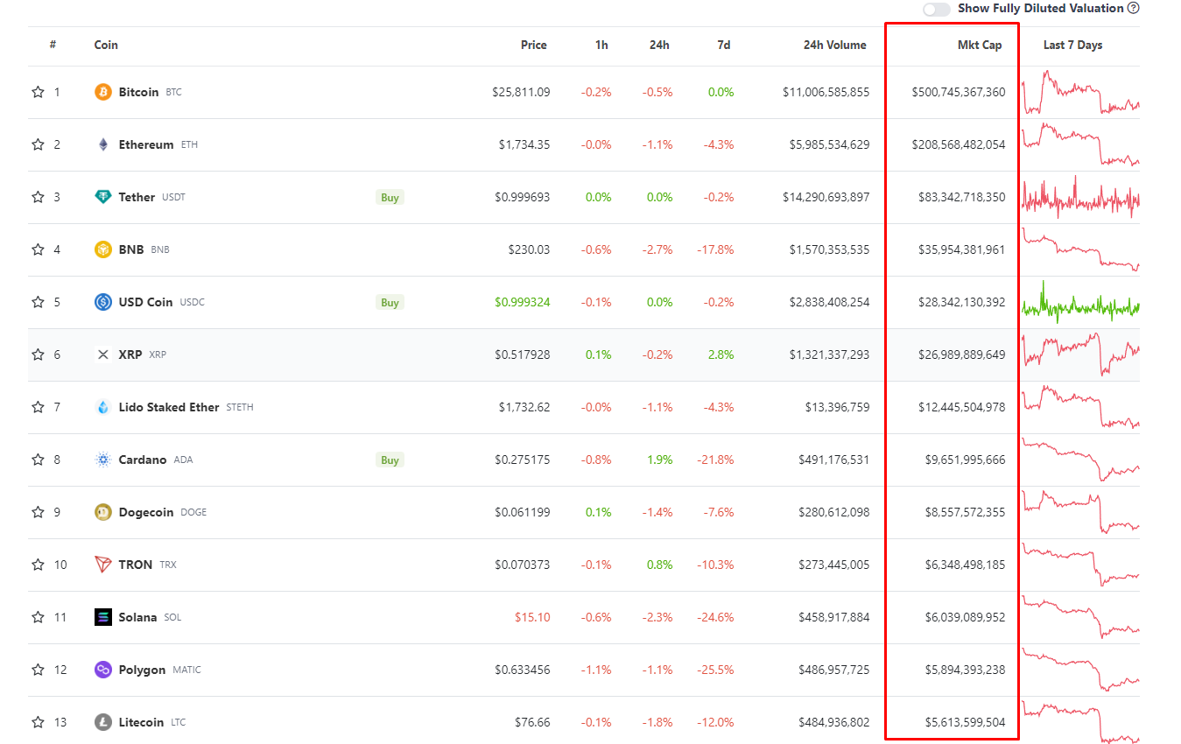Click the Buy button for Cardano
This screenshot has width=1181, height=744.
[389, 459]
